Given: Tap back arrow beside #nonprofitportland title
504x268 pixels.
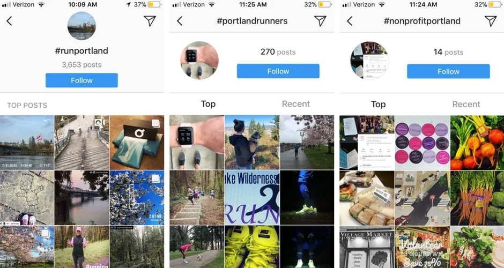Looking at the screenshot, I should point(350,21).
